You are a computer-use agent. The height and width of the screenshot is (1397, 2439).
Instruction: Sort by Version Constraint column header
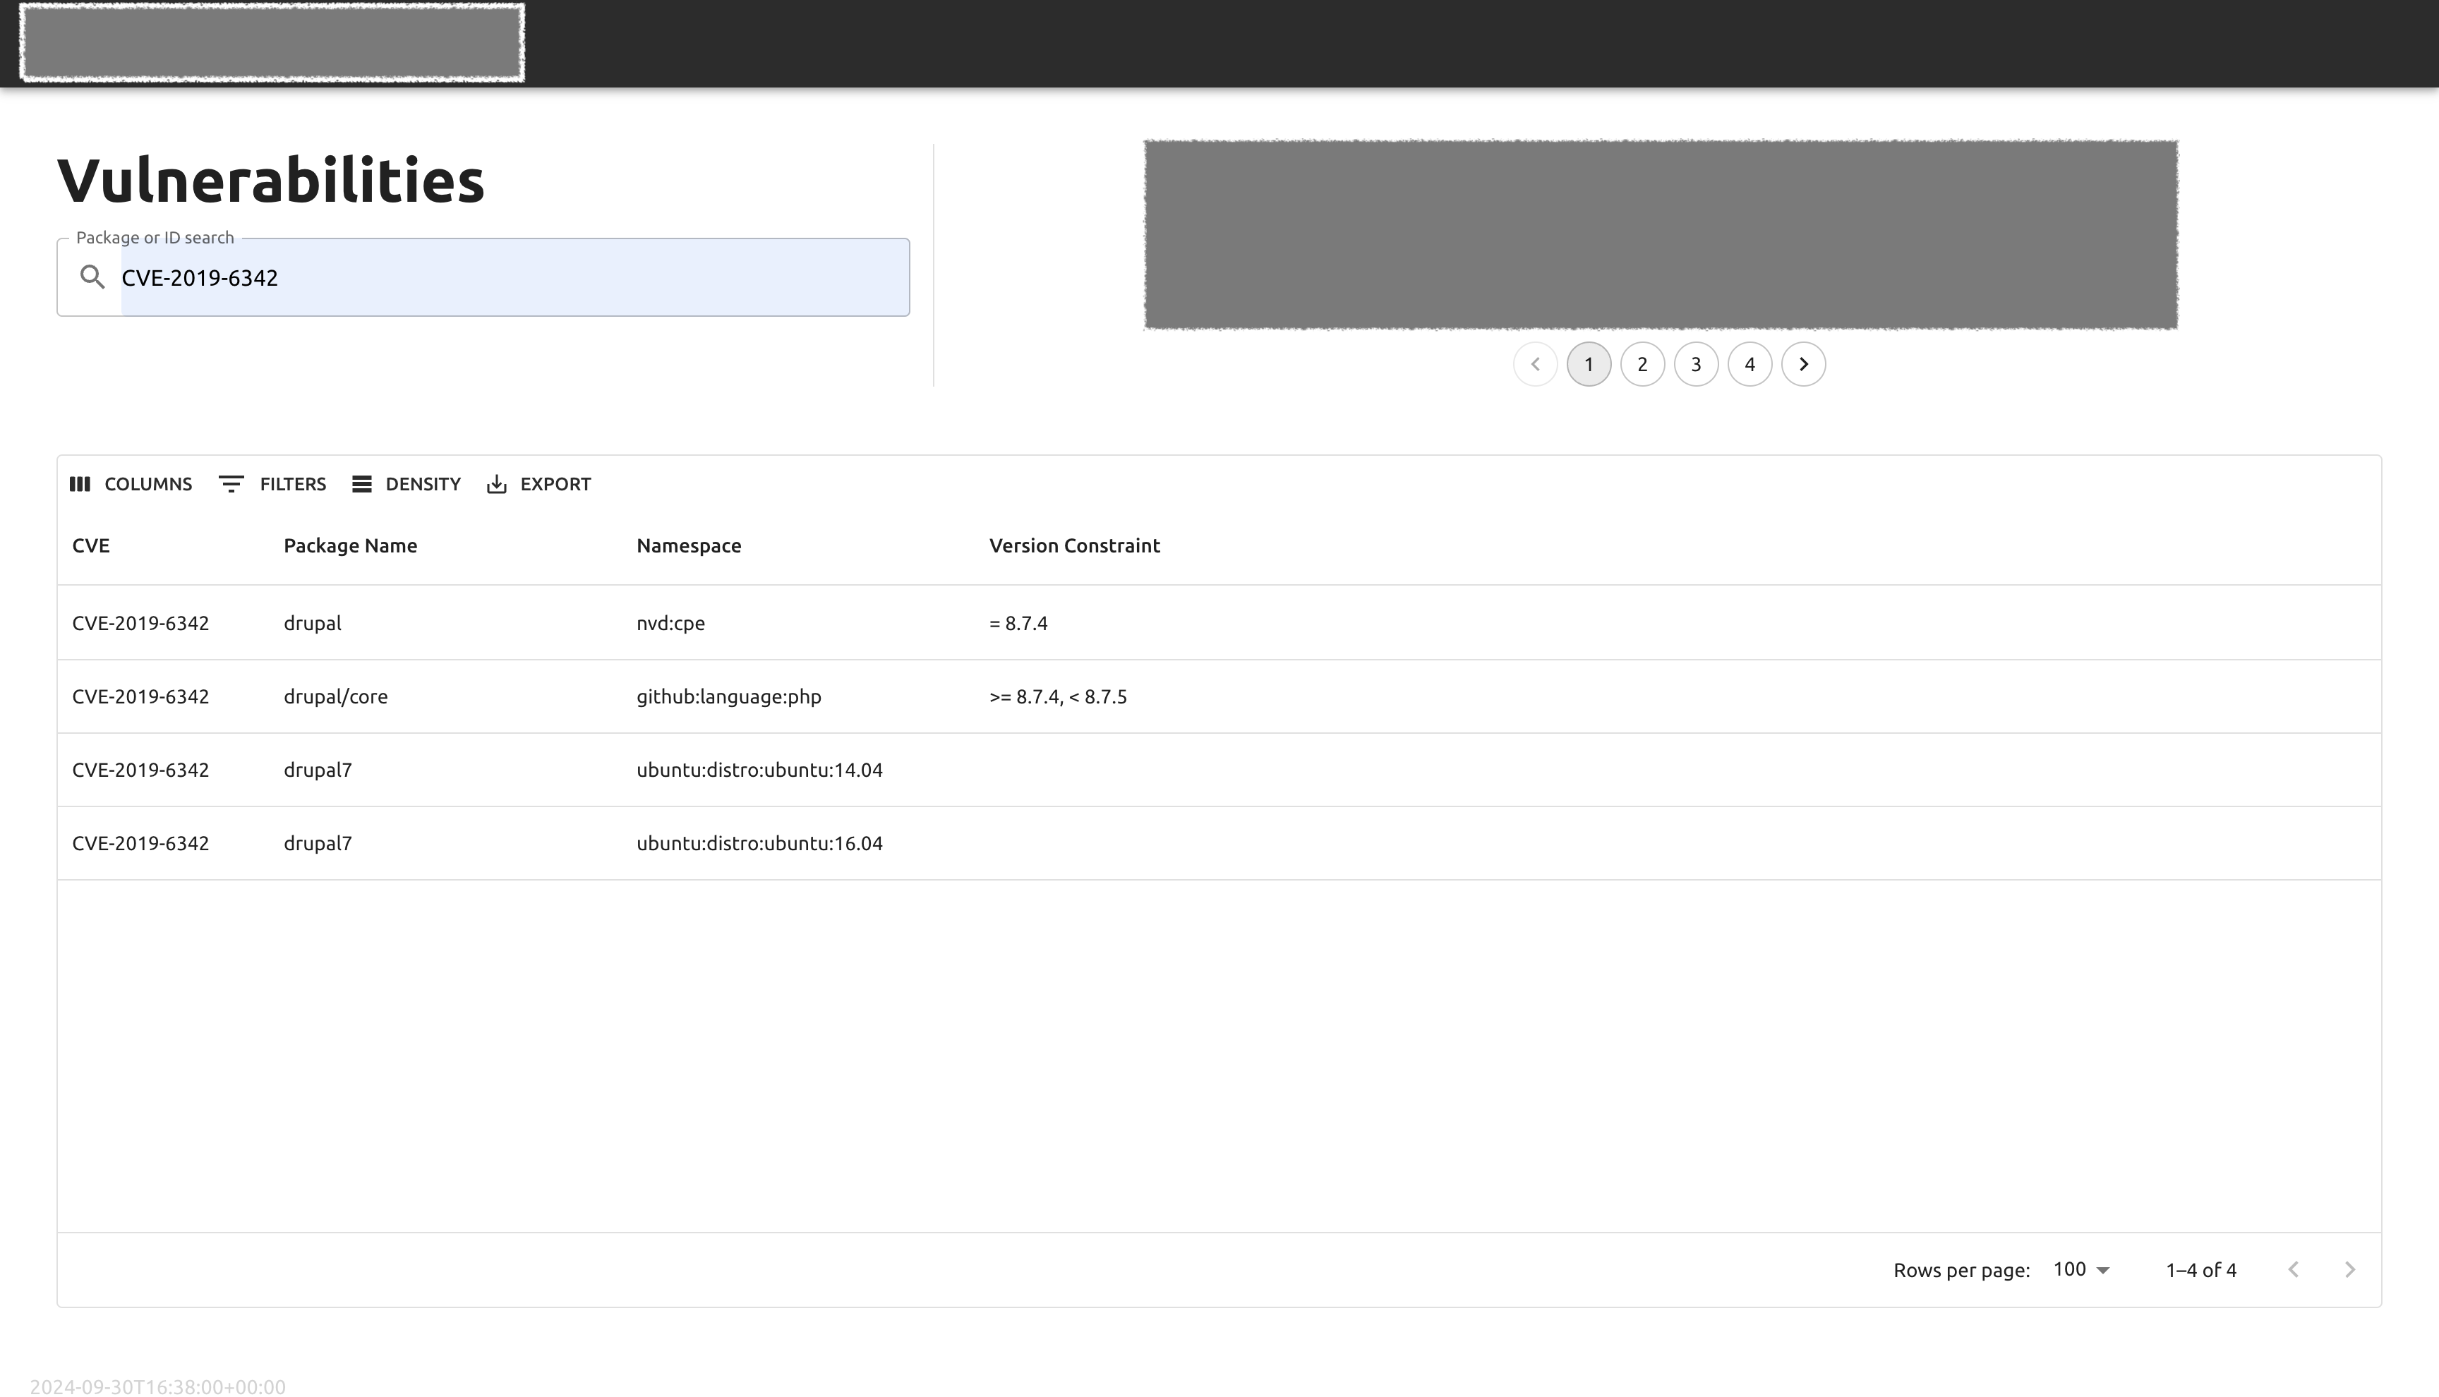coord(1075,545)
